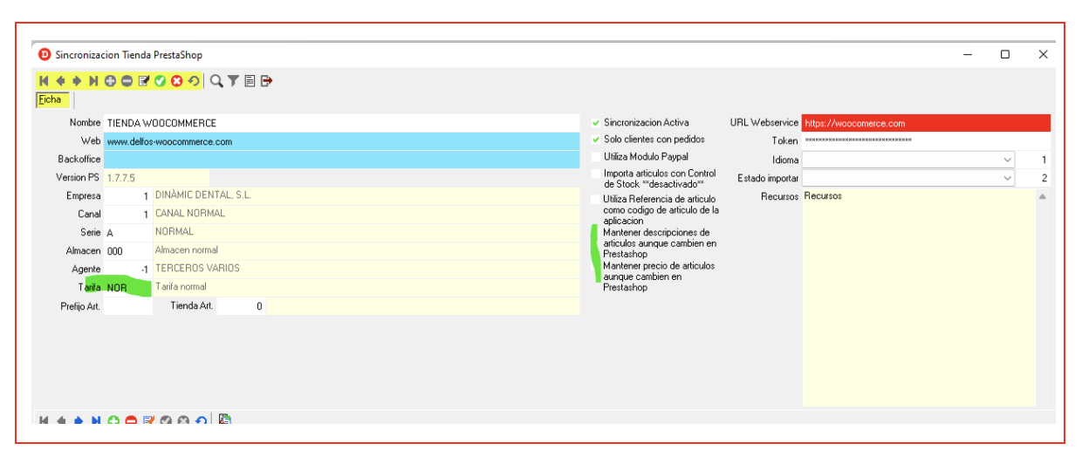This screenshot has width=1082, height=457.
Task: Click Almacen normal description text
Action: click(187, 250)
